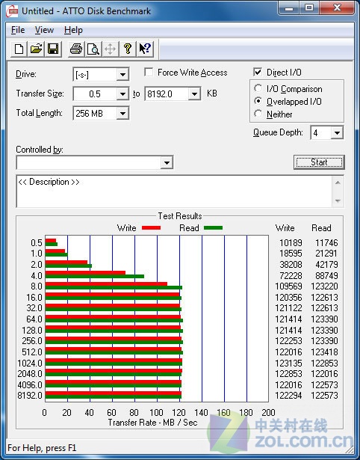
Task: Expand the Drive dropdown list
Action: pyautogui.click(x=122, y=75)
